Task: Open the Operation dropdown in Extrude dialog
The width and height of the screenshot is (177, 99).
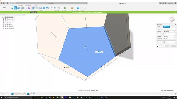Action: [x=170, y=42]
